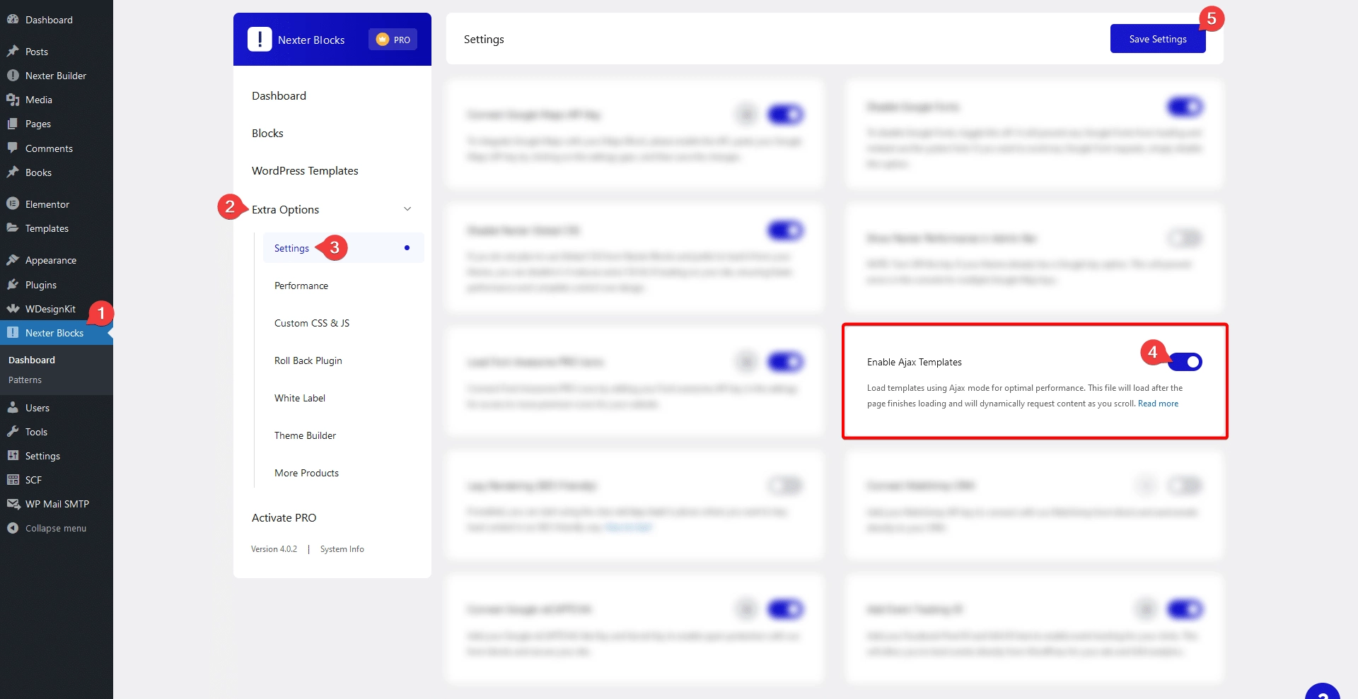Image resolution: width=1358 pixels, height=699 pixels.
Task: Open WP Mail SMTP via its icon
Action: [13, 504]
